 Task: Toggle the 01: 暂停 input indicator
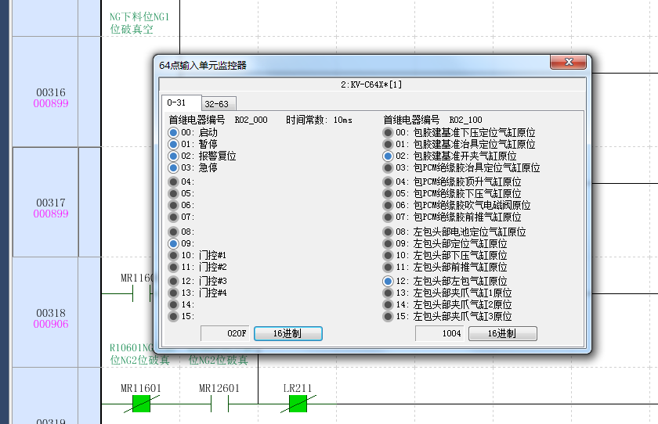[x=173, y=145]
